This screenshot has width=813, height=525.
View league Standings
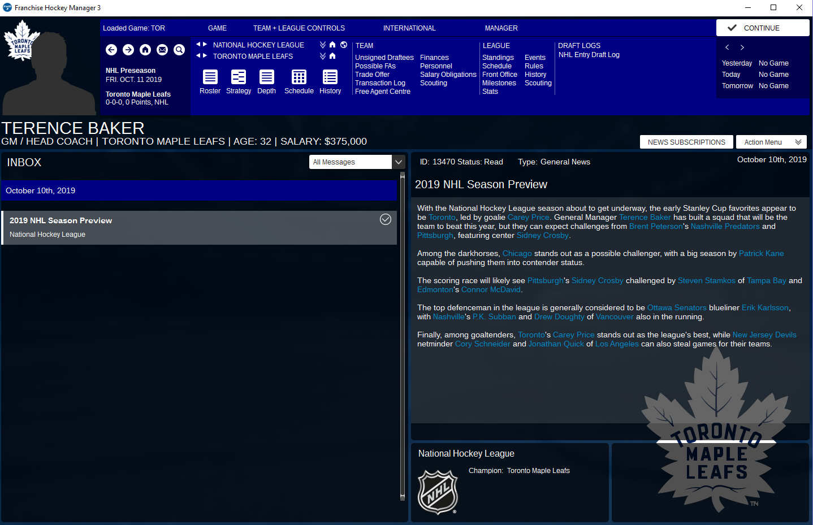tap(498, 58)
